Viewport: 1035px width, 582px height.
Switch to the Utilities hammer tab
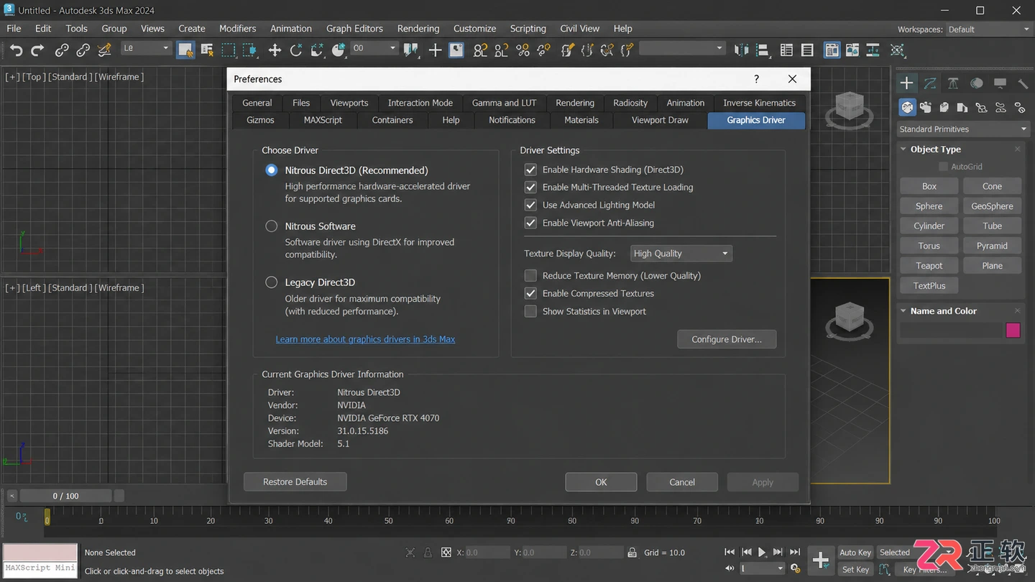coord(1023,83)
